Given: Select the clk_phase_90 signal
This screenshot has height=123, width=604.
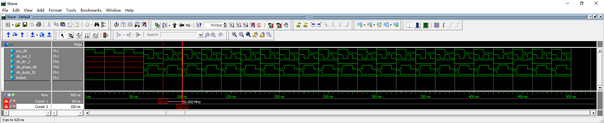Looking at the screenshot, I should [x=26, y=67].
